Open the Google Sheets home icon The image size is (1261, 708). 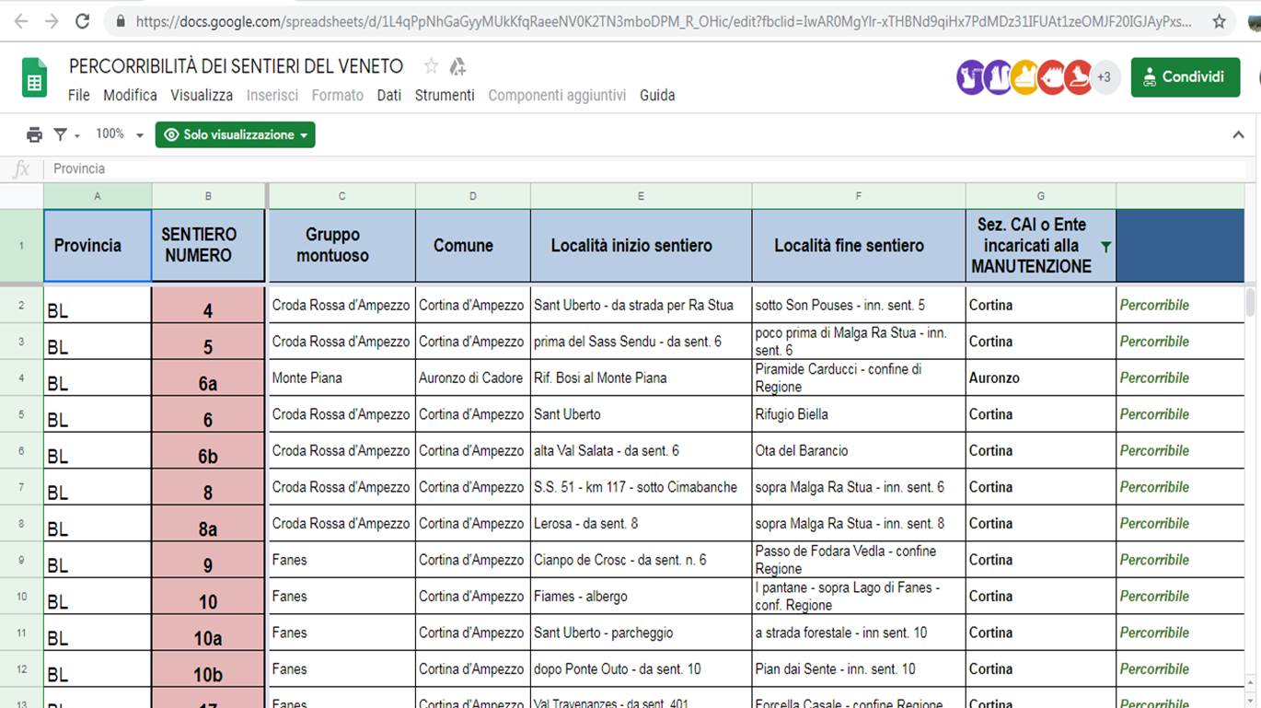34,78
